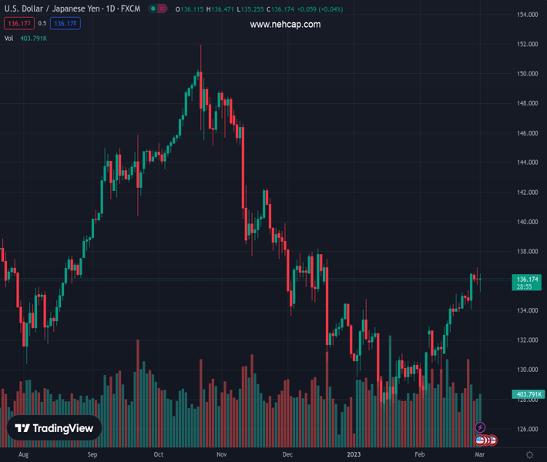Click the Nov label on time axis
The height and width of the screenshot is (462, 547).
coord(221,454)
